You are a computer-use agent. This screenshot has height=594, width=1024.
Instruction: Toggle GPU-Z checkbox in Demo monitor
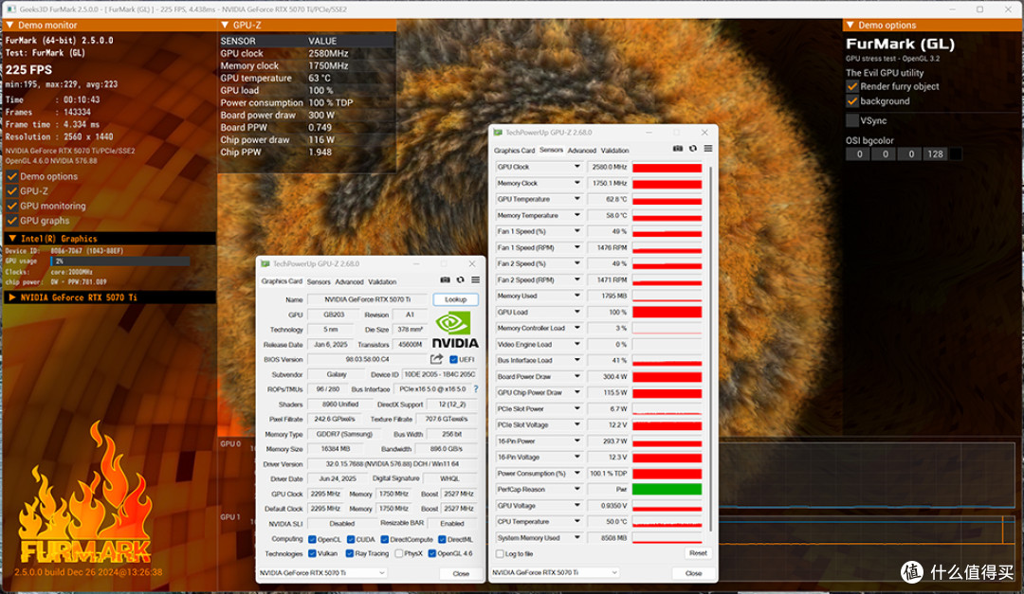(x=11, y=191)
